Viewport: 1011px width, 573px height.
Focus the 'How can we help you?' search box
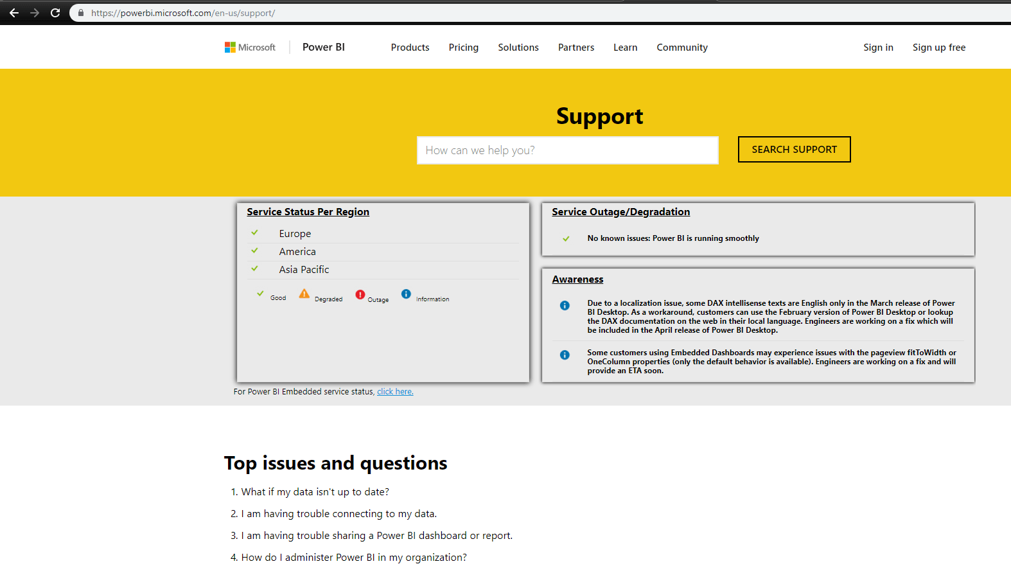click(x=568, y=150)
